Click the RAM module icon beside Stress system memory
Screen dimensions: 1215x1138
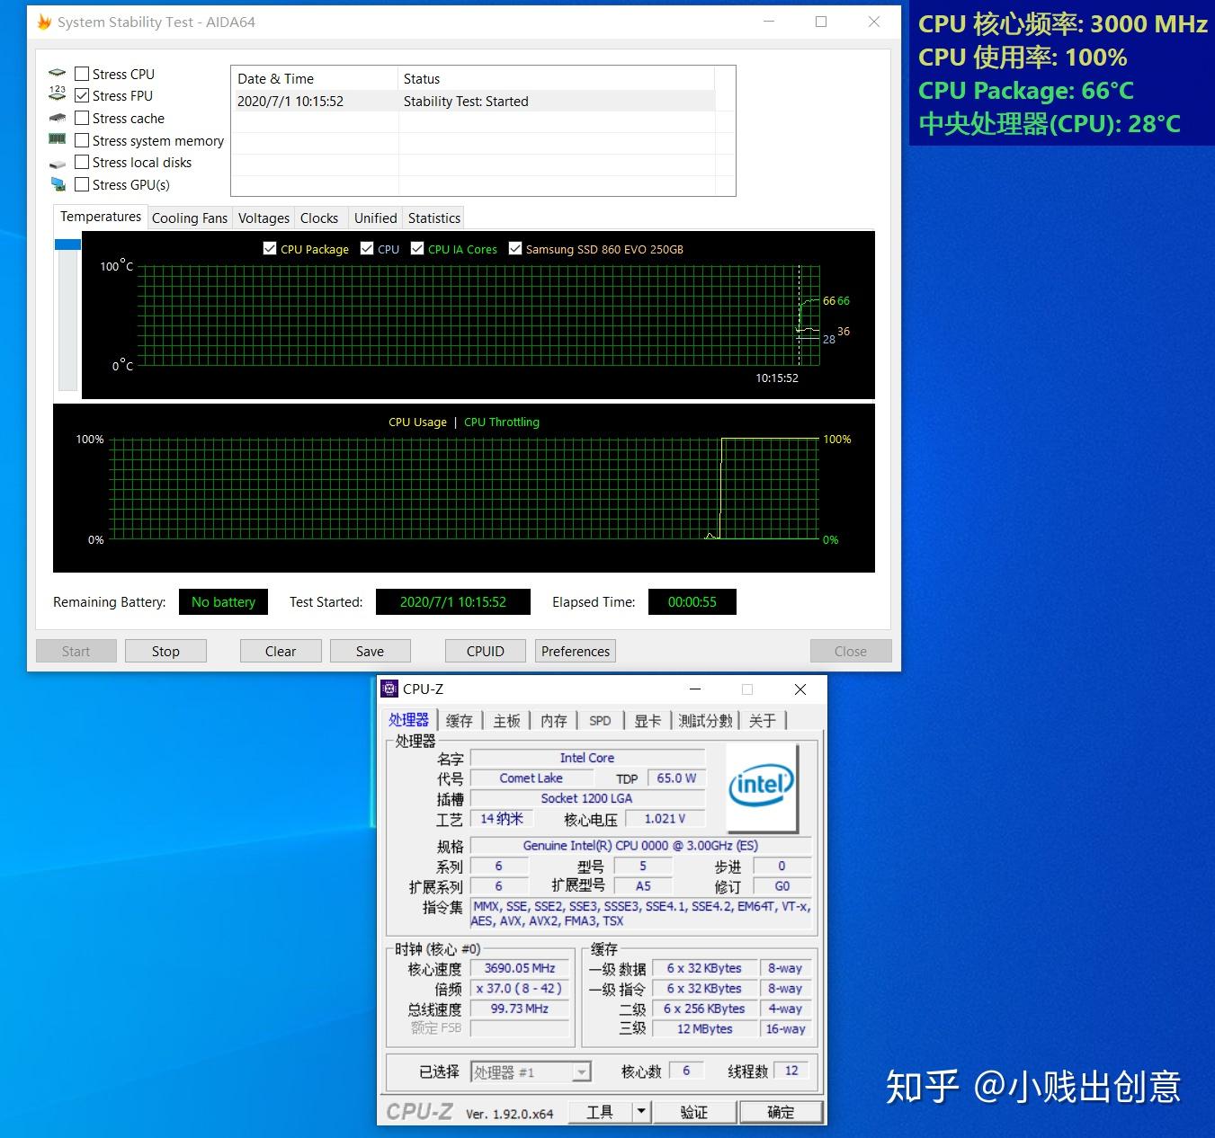58,139
